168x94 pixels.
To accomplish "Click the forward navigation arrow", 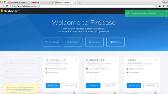I will 3,6.
